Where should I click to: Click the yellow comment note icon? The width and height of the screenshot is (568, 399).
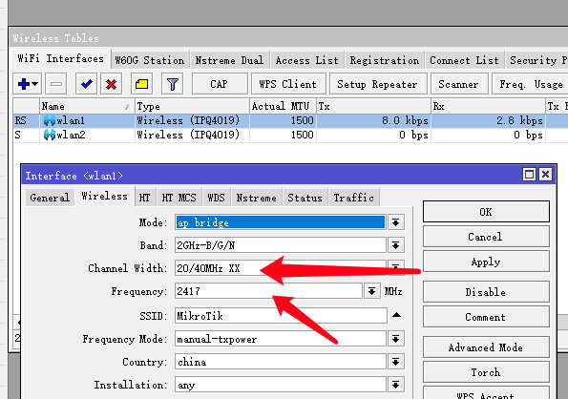(141, 84)
